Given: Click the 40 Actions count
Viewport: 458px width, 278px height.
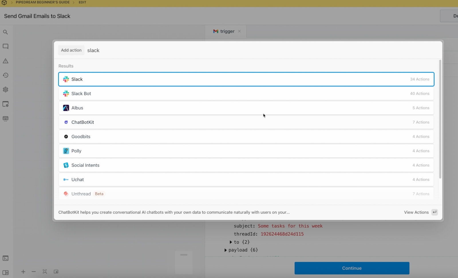Looking at the screenshot, I should pyautogui.click(x=420, y=93).
